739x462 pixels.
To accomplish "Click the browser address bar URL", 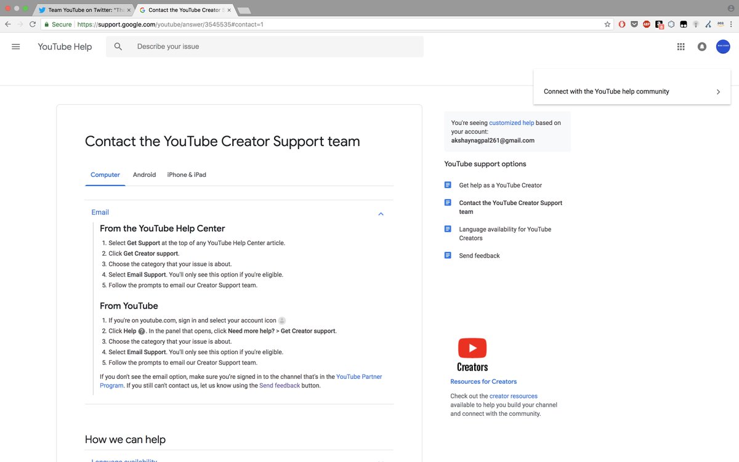I will click(171, 25).
